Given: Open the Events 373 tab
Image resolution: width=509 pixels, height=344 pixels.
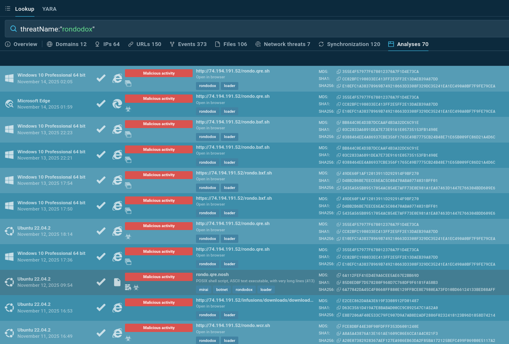Looking at the screenshot, I should (188, 44).
